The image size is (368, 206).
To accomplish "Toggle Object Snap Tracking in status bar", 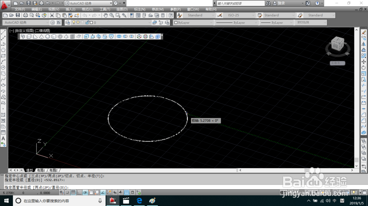I will coord(103,192).
